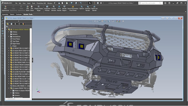Image resolution: width=188 pixels, height=106 pixels.
Task: Expand CLOSE PLATE REF 1400 node
Action: pos(9,72)
